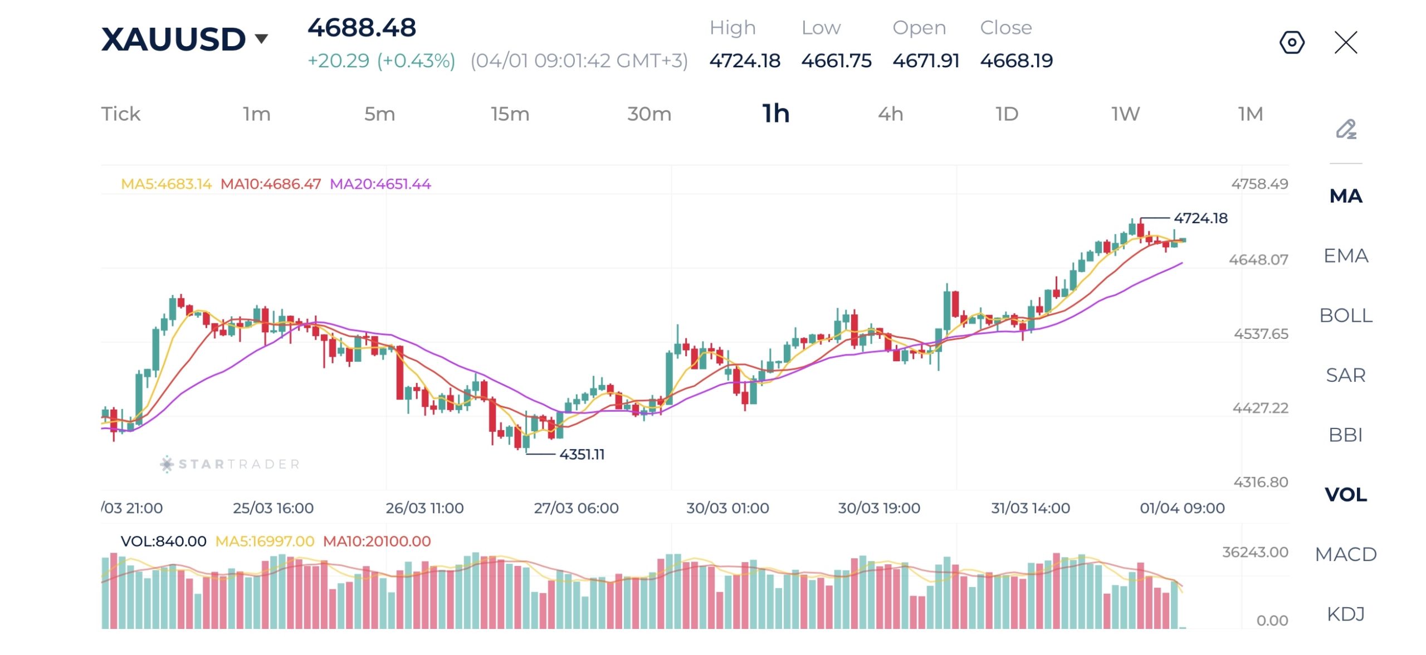The image size is (1426, 655).
Task: Enable the EMA indicator
Action: pos(1346,255)
